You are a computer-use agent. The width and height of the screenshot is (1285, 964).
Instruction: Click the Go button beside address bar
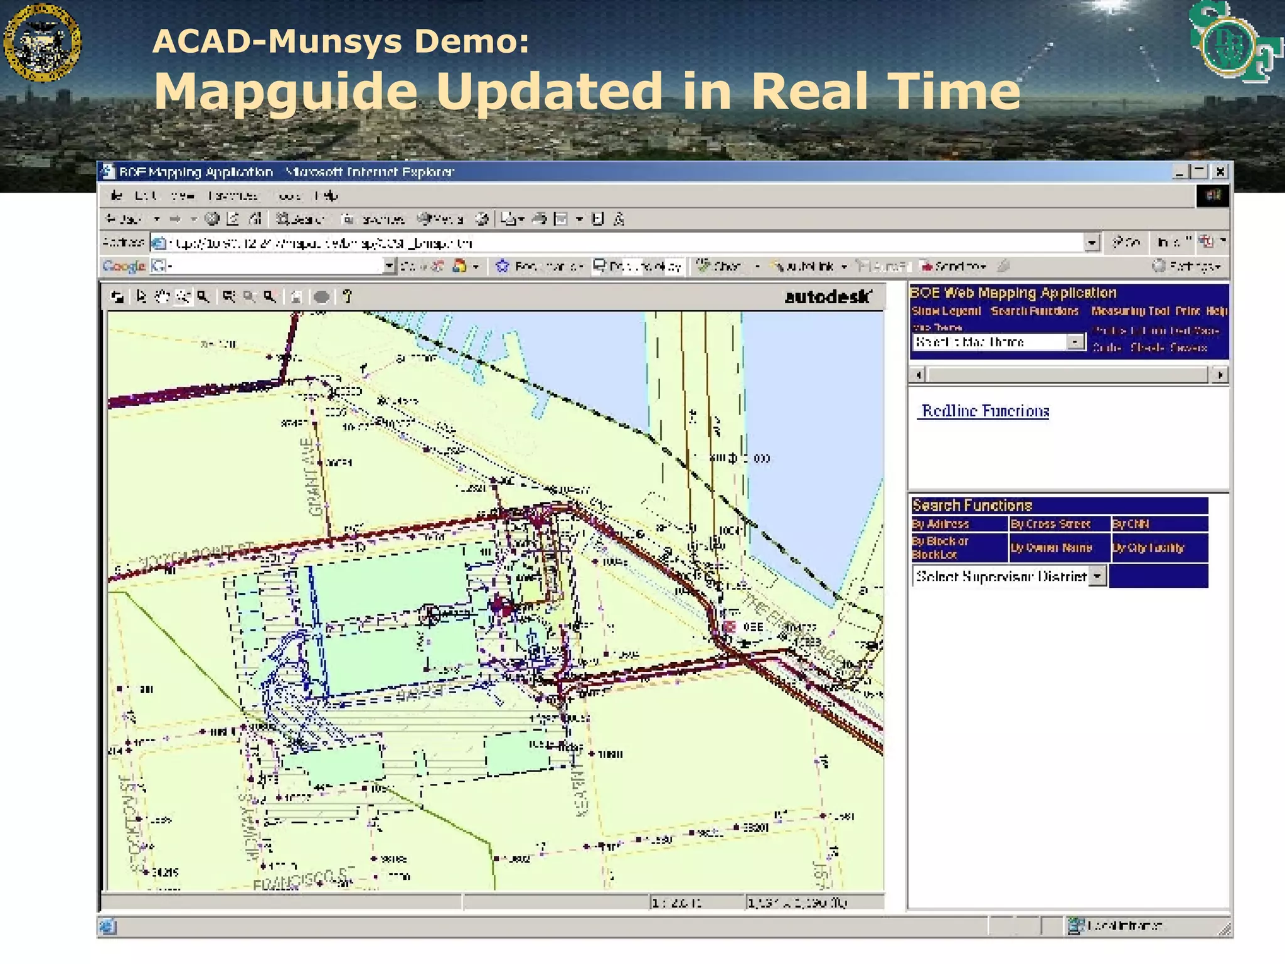(1127, 242)
